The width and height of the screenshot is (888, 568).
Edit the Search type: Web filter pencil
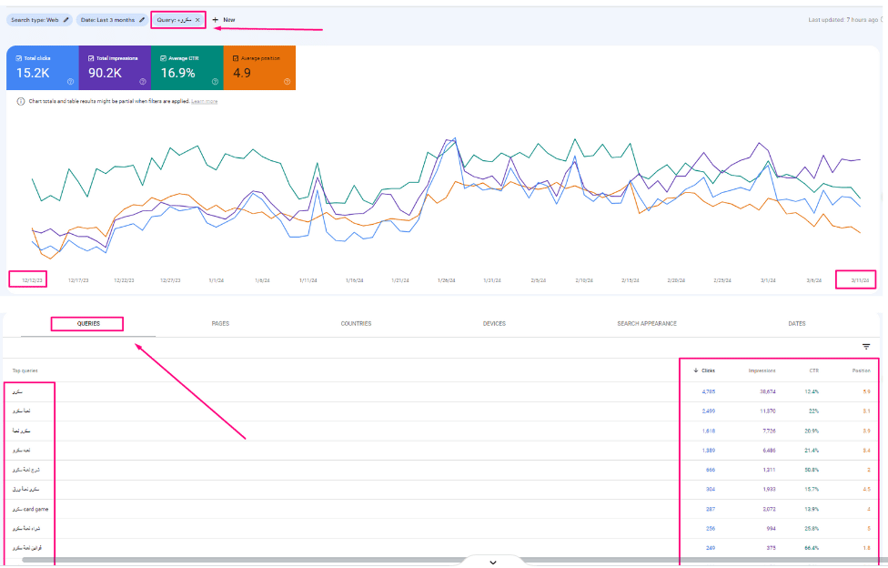[66, 20]
